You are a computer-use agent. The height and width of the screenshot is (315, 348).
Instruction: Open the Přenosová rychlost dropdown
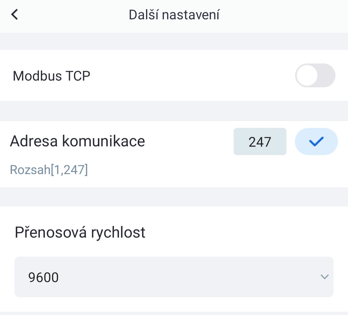click(x=174, y=277)
